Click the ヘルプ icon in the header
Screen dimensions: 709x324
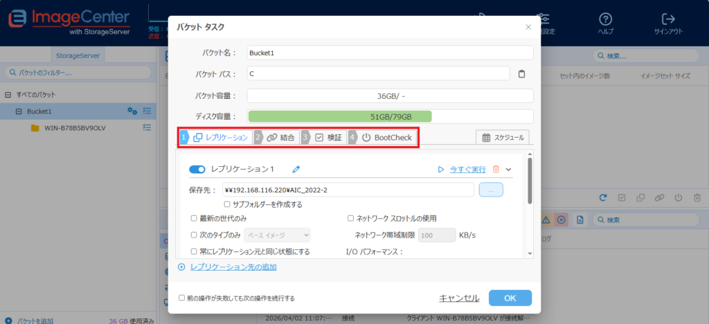pos(605,19)
